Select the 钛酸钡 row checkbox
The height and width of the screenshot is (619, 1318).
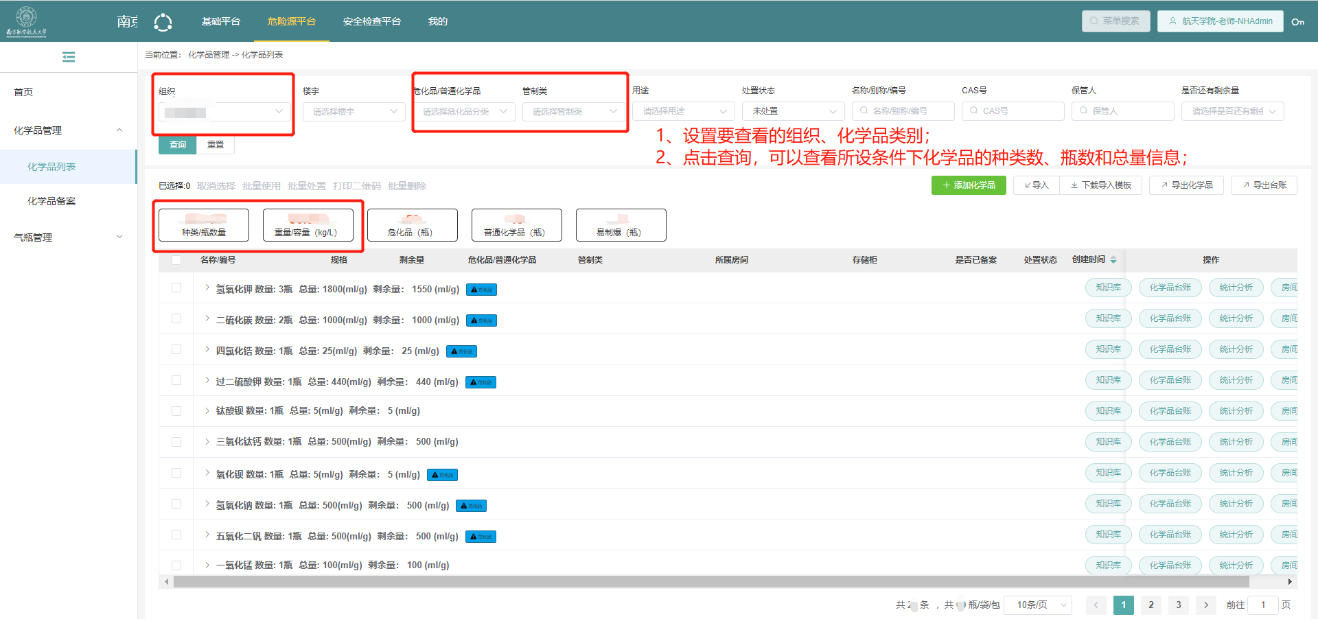(x=176, y=411)
